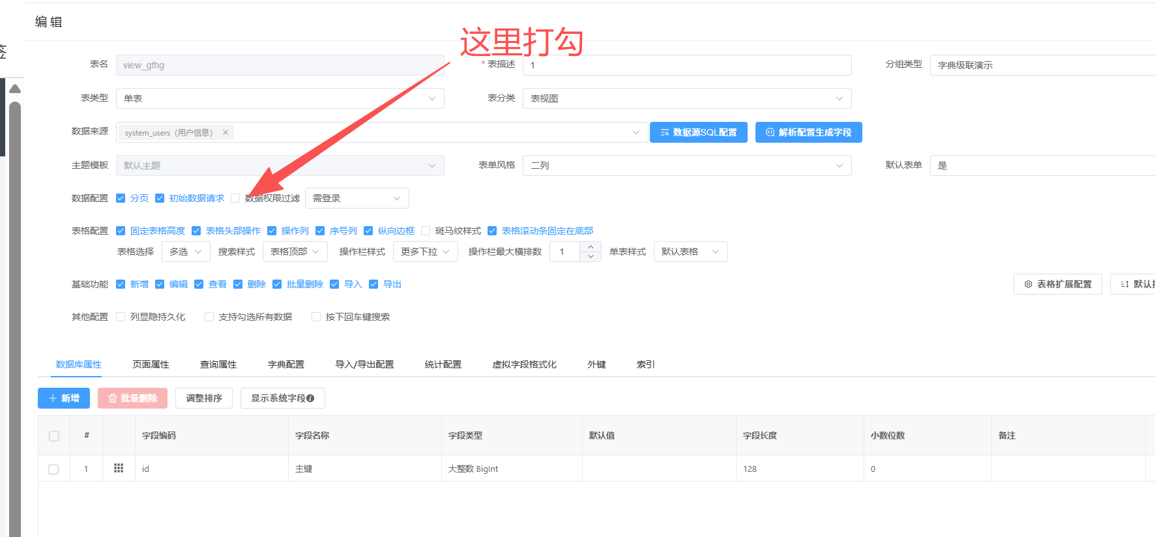Click the 解析配置生成字段 button

click(808, 132)
